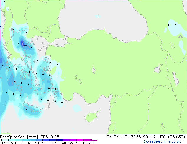The height and width of the screenshot is (144, 187).
Task: Pick the dark navy legend swatch between 25 and 30
Action: [x=60, y=140]
